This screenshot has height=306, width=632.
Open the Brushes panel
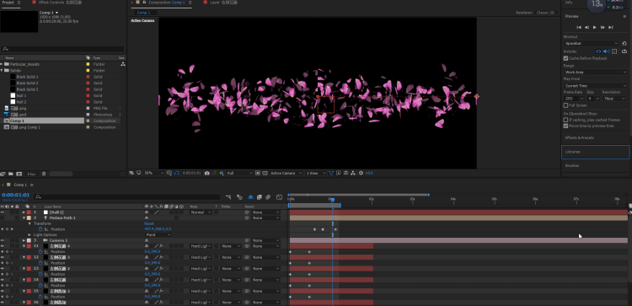pyautogui.click(x=572, y=166)
